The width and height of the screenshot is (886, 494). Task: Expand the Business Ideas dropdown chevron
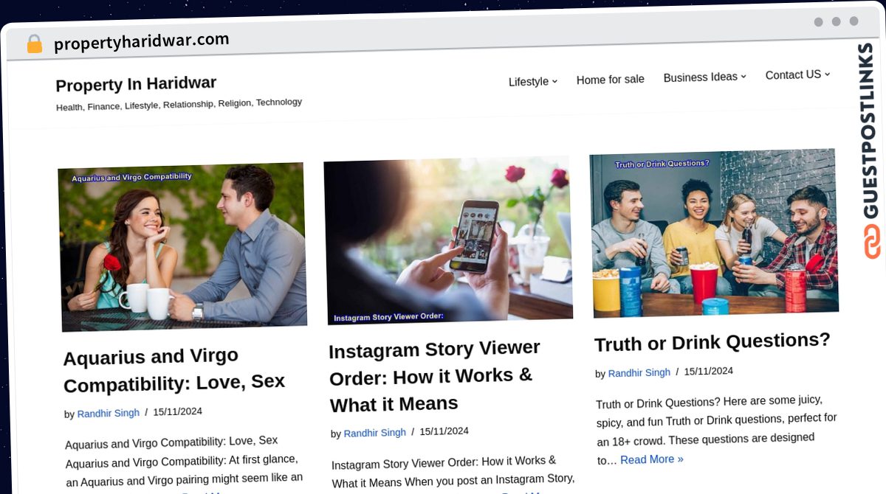(744, 76)
